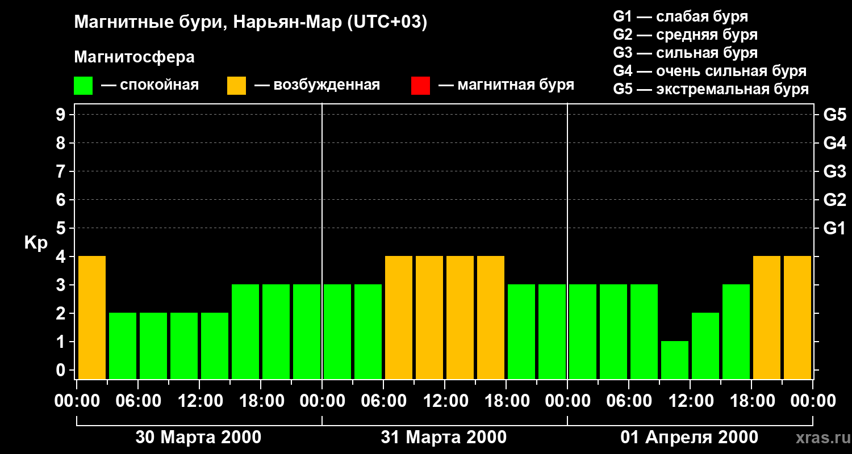852x454 pixels.
Task: Click the 'G1 — слабая буря' line
Action: coord(680,16)
